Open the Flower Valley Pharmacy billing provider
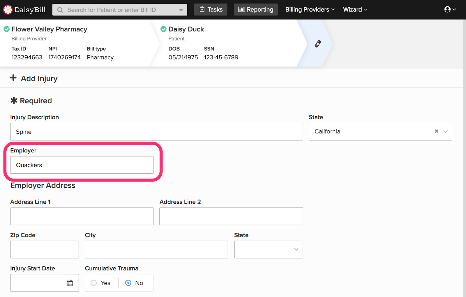 click(x=49, y=29)
